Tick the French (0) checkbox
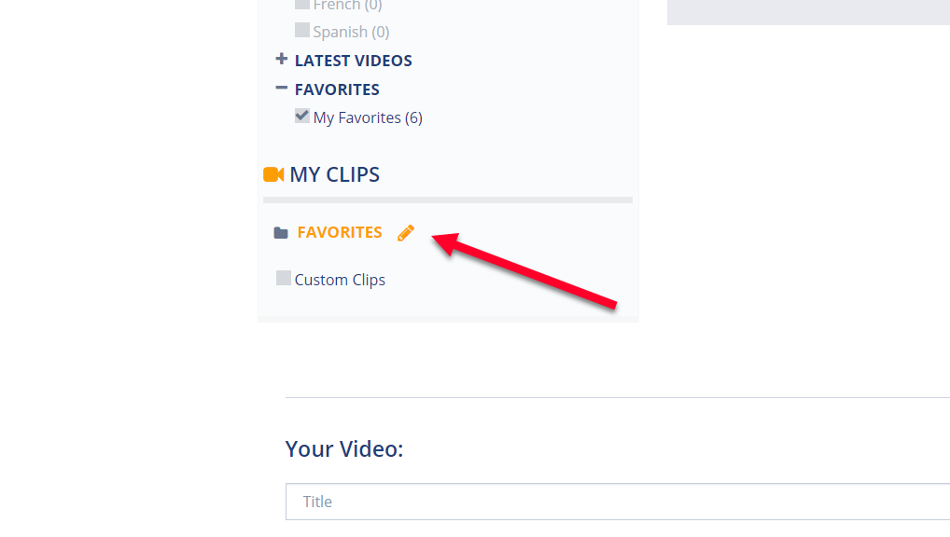 (x=301, y=5)
